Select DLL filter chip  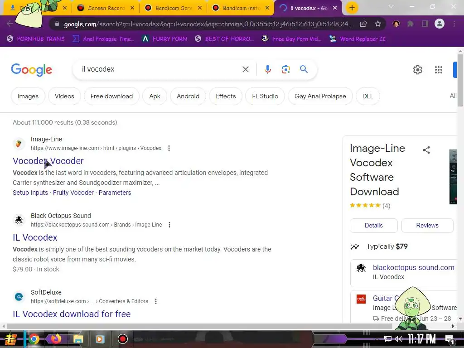(x=367, y=96)
